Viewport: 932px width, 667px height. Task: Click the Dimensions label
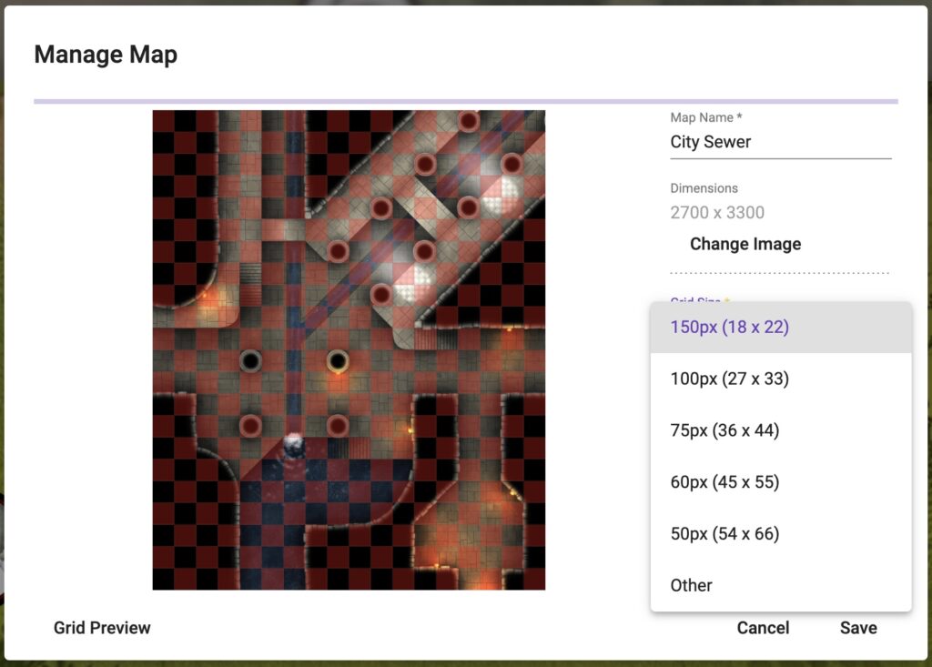coord(704,187)
